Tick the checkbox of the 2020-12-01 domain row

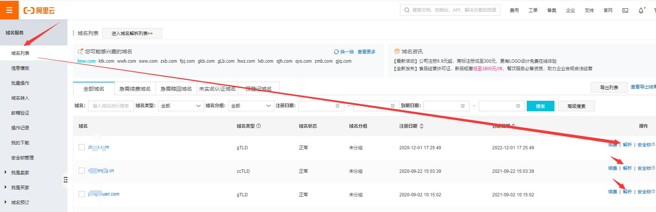(x=82, y=147)
